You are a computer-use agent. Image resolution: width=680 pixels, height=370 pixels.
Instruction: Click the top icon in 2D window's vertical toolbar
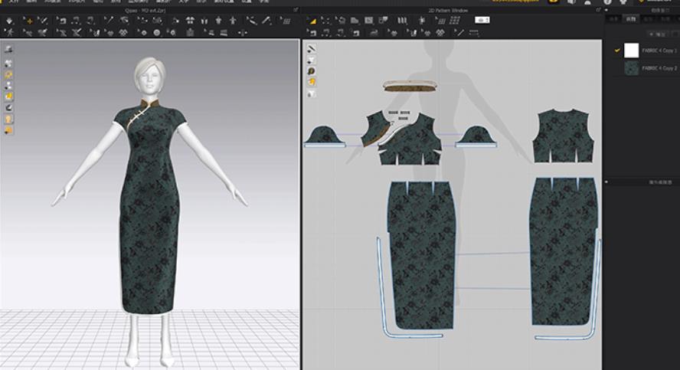312,49
